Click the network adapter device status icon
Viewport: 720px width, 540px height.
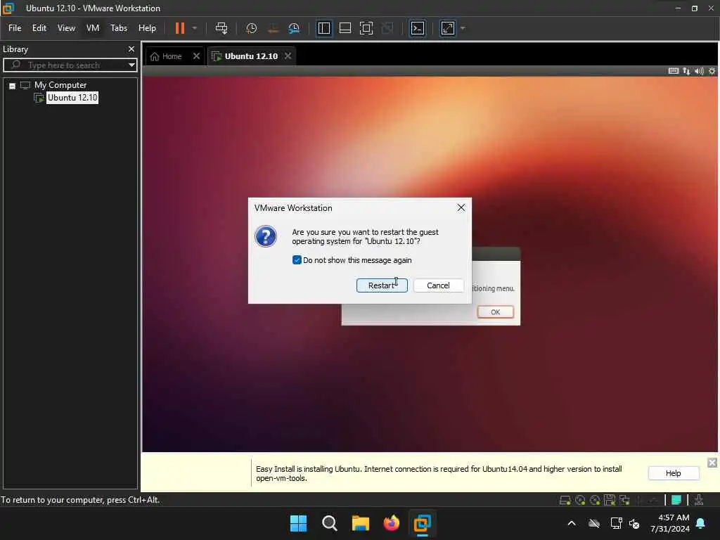(624, 500)
